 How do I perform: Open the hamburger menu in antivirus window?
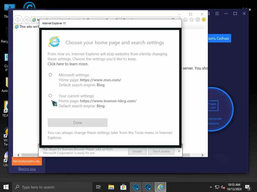(217, 13)
